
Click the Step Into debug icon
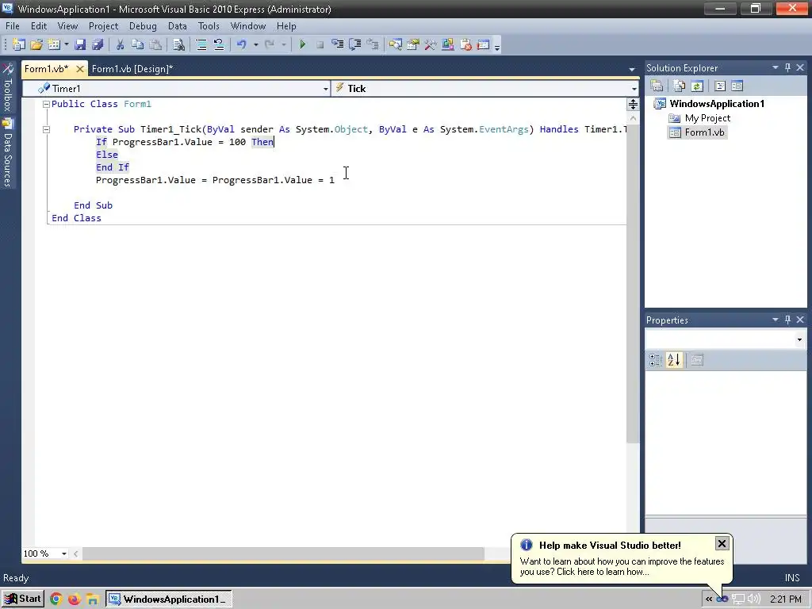point(337,45)
